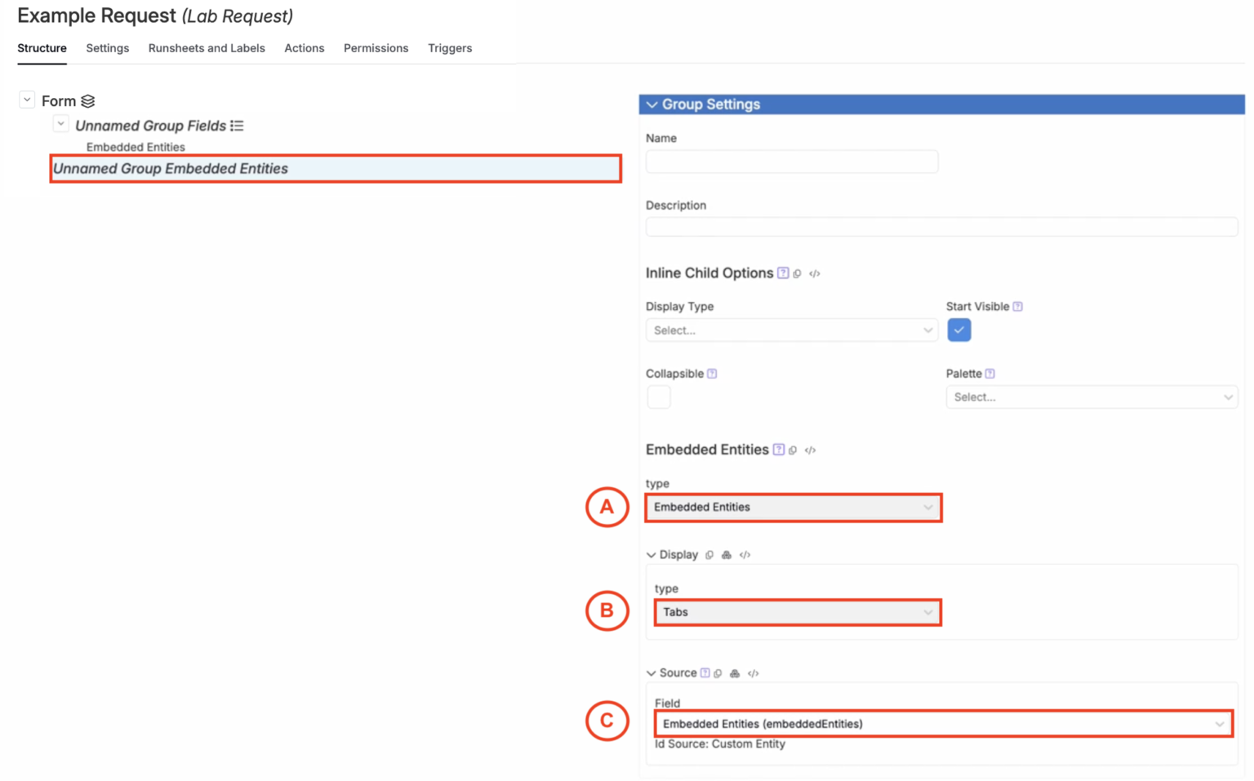This screenshot has width=1254, height=781.
Task: Open the Embedded Entities type dropdown
Action: (793, 508)
